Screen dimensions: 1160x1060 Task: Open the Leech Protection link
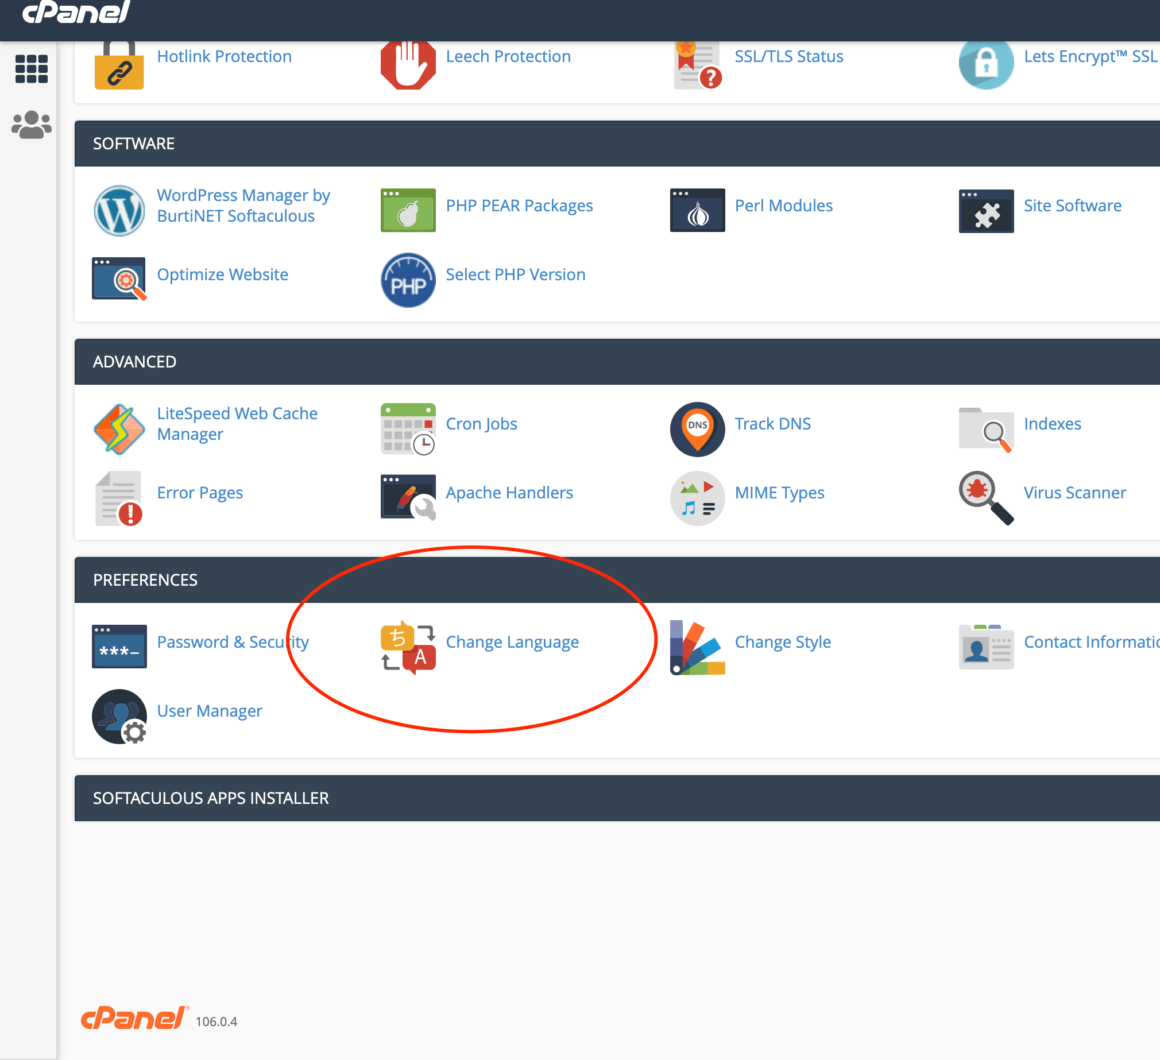[x=508, y=56]
